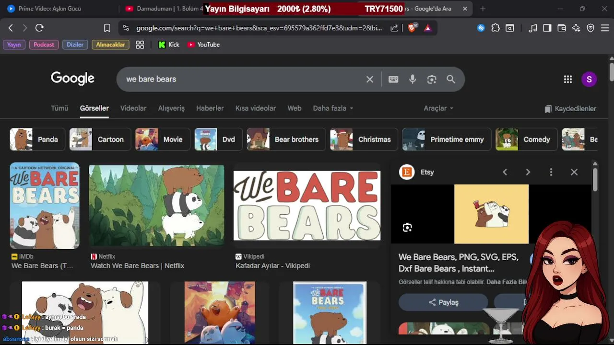This screenshot has width=614, height=345.
Task: Toggle the browser sidebar panel icon
Action: coord(547,28)
